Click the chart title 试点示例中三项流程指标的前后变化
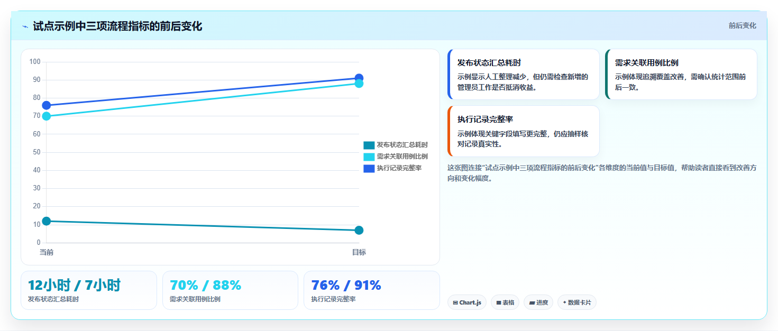The image size is (778, 331). pyautogui.click(x=117, y=26)
